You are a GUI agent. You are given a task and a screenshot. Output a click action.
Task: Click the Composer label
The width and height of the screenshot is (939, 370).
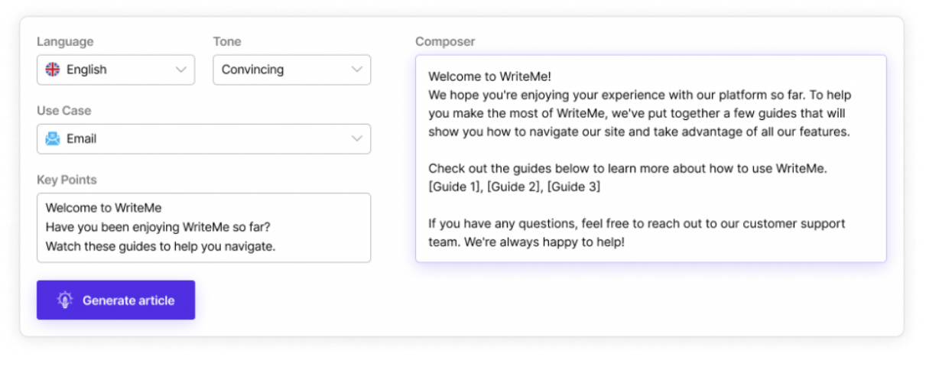pos(445,41)
